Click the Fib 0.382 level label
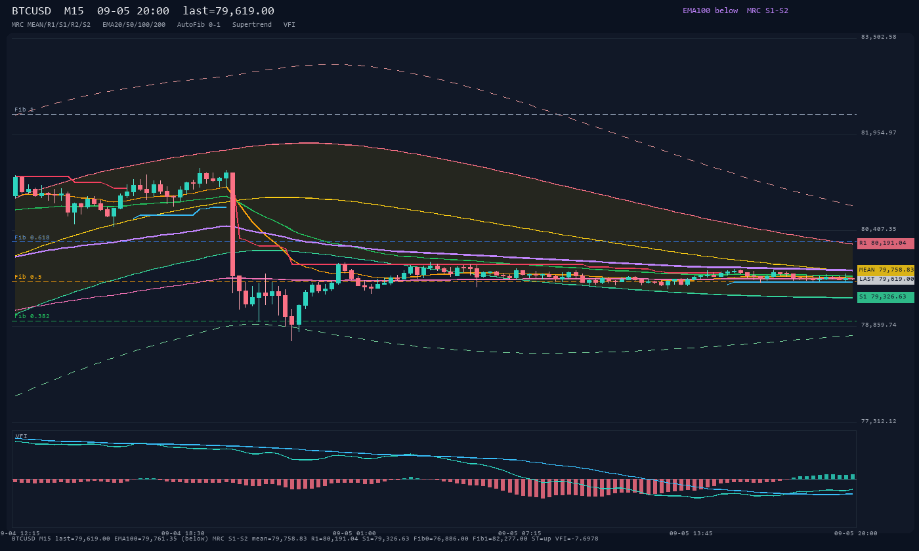 click(32, 316)
